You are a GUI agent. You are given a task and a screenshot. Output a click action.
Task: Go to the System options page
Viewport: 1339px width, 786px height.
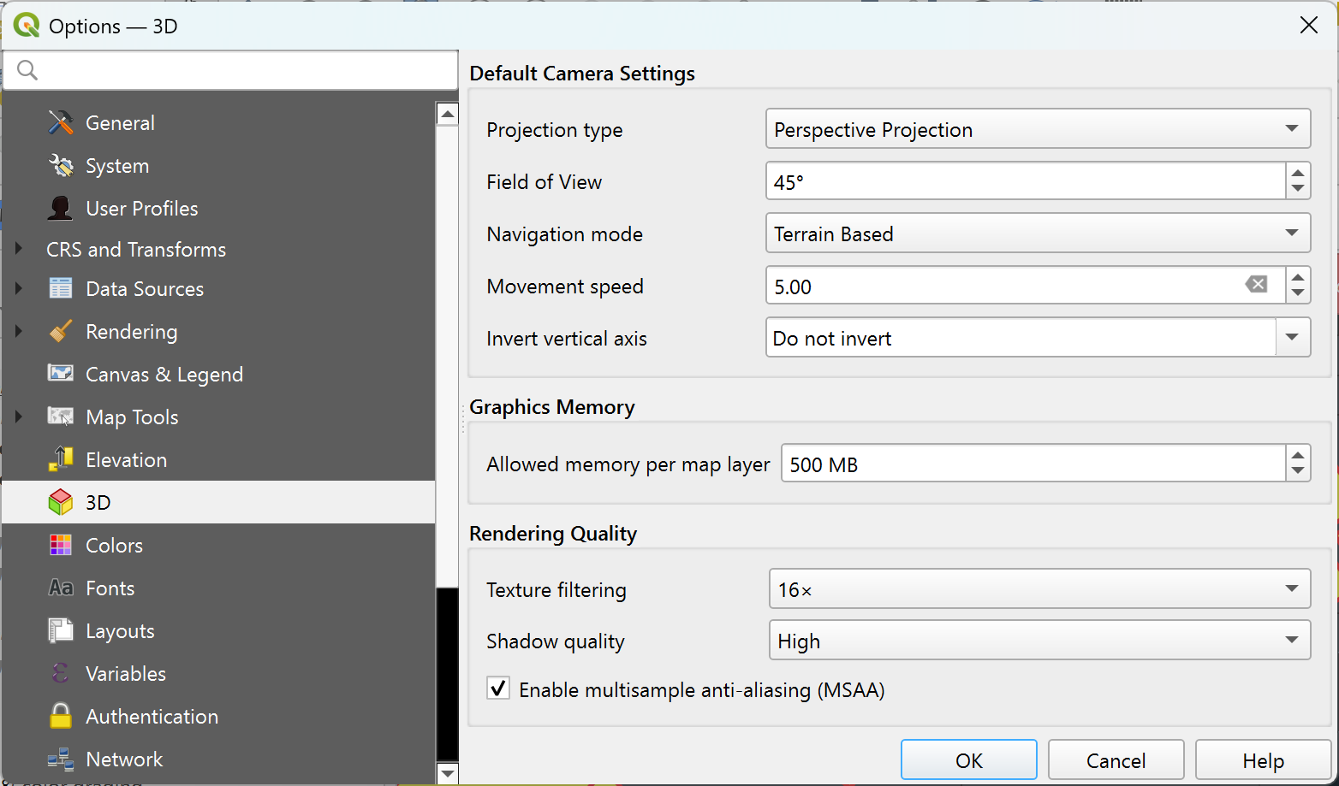(x=218, y=165)
